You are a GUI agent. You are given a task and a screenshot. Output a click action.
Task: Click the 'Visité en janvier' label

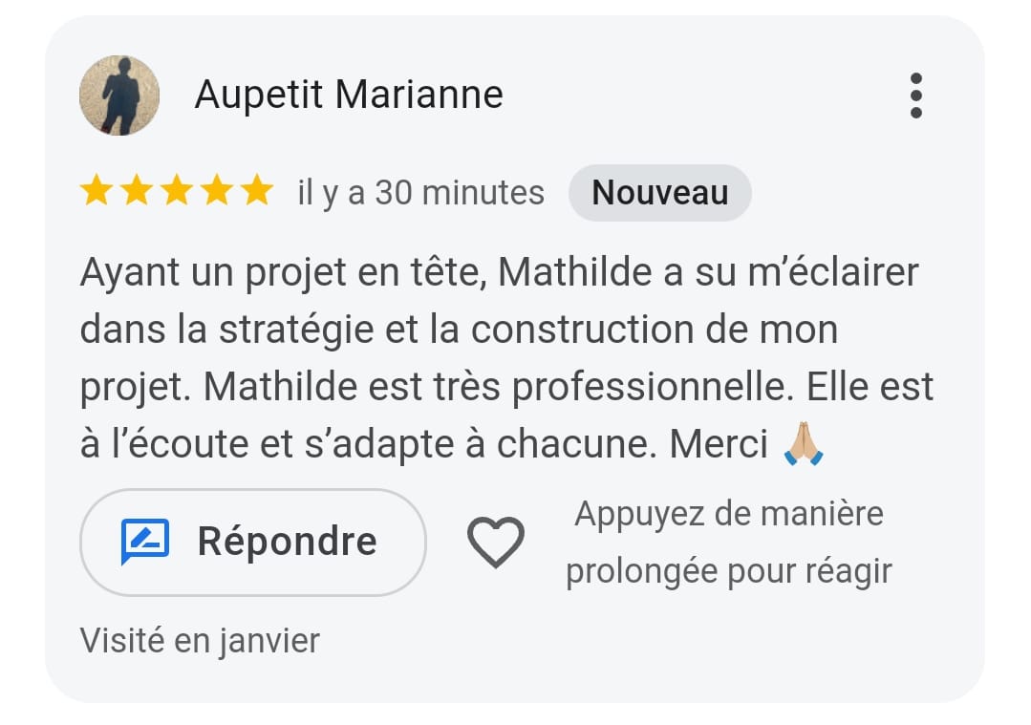point(200,640)
